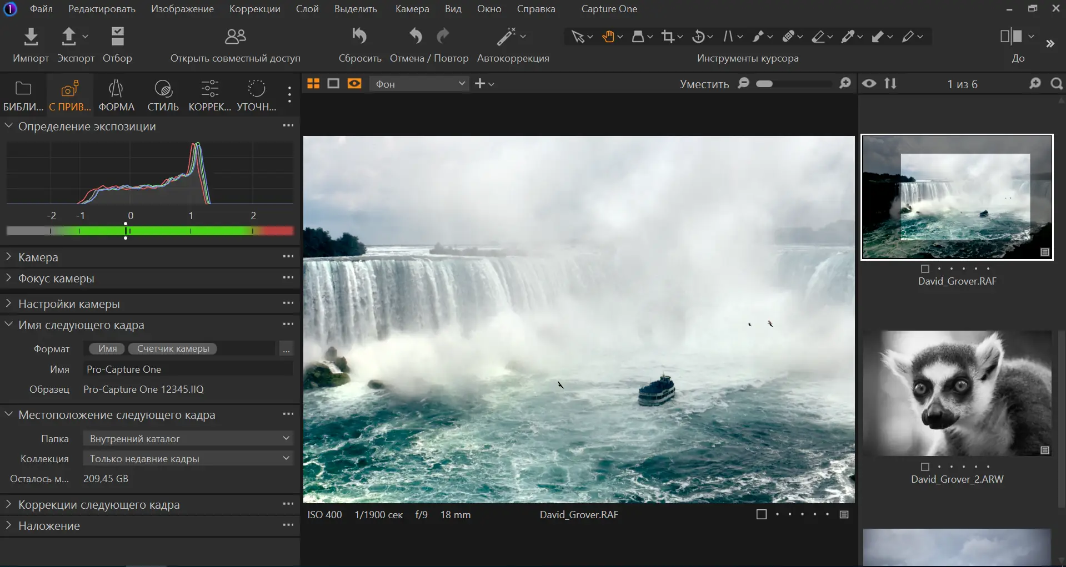1066x567 pixels.
Task: Open the Папка dropdown
Action: [x=188, y=438]
